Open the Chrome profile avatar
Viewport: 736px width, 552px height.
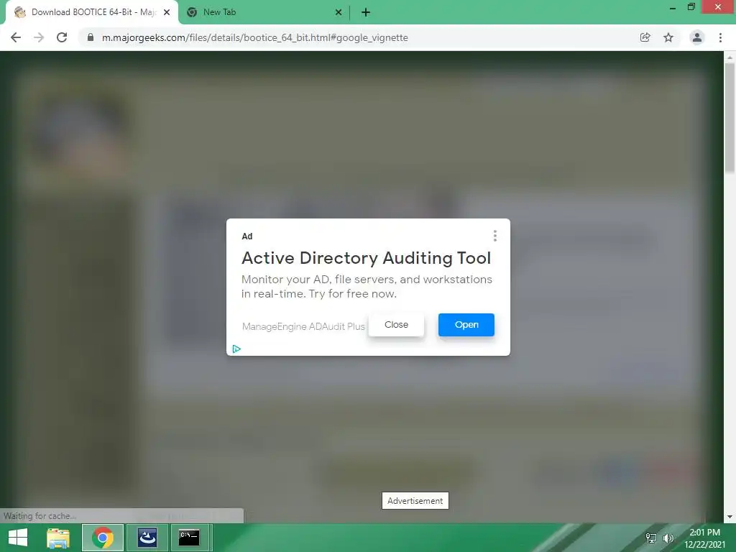click(x=697, y=37)
